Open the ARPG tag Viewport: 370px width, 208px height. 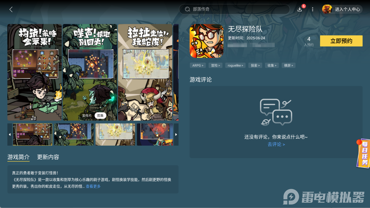pyautogui.click(x=198, y=66)
